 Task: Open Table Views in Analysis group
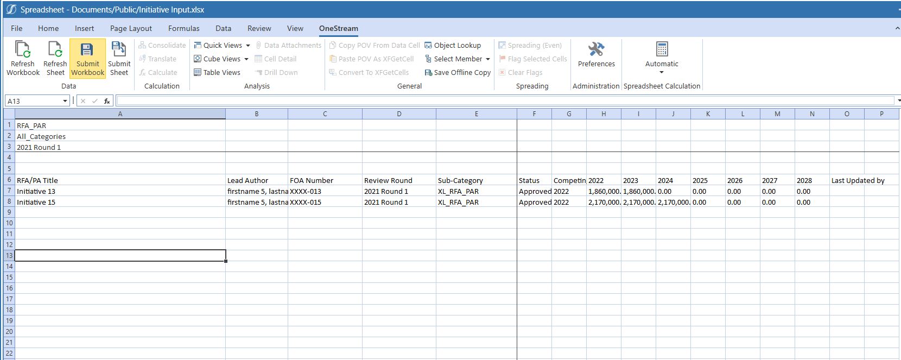tap(217, 73)
